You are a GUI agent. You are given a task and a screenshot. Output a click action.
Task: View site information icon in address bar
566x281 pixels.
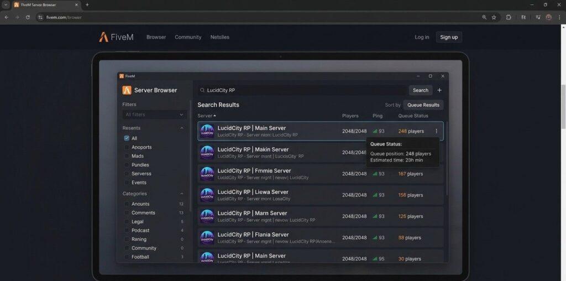[40, 17]
